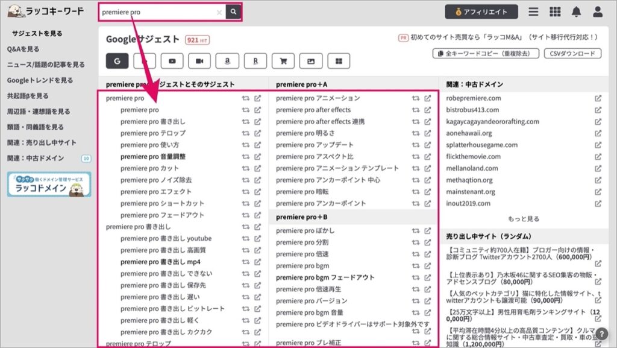Open external link for premiere pro テロップ indented row
Image resolution: width=617 pixels, height=348 pixels.
tap(257, 133)
